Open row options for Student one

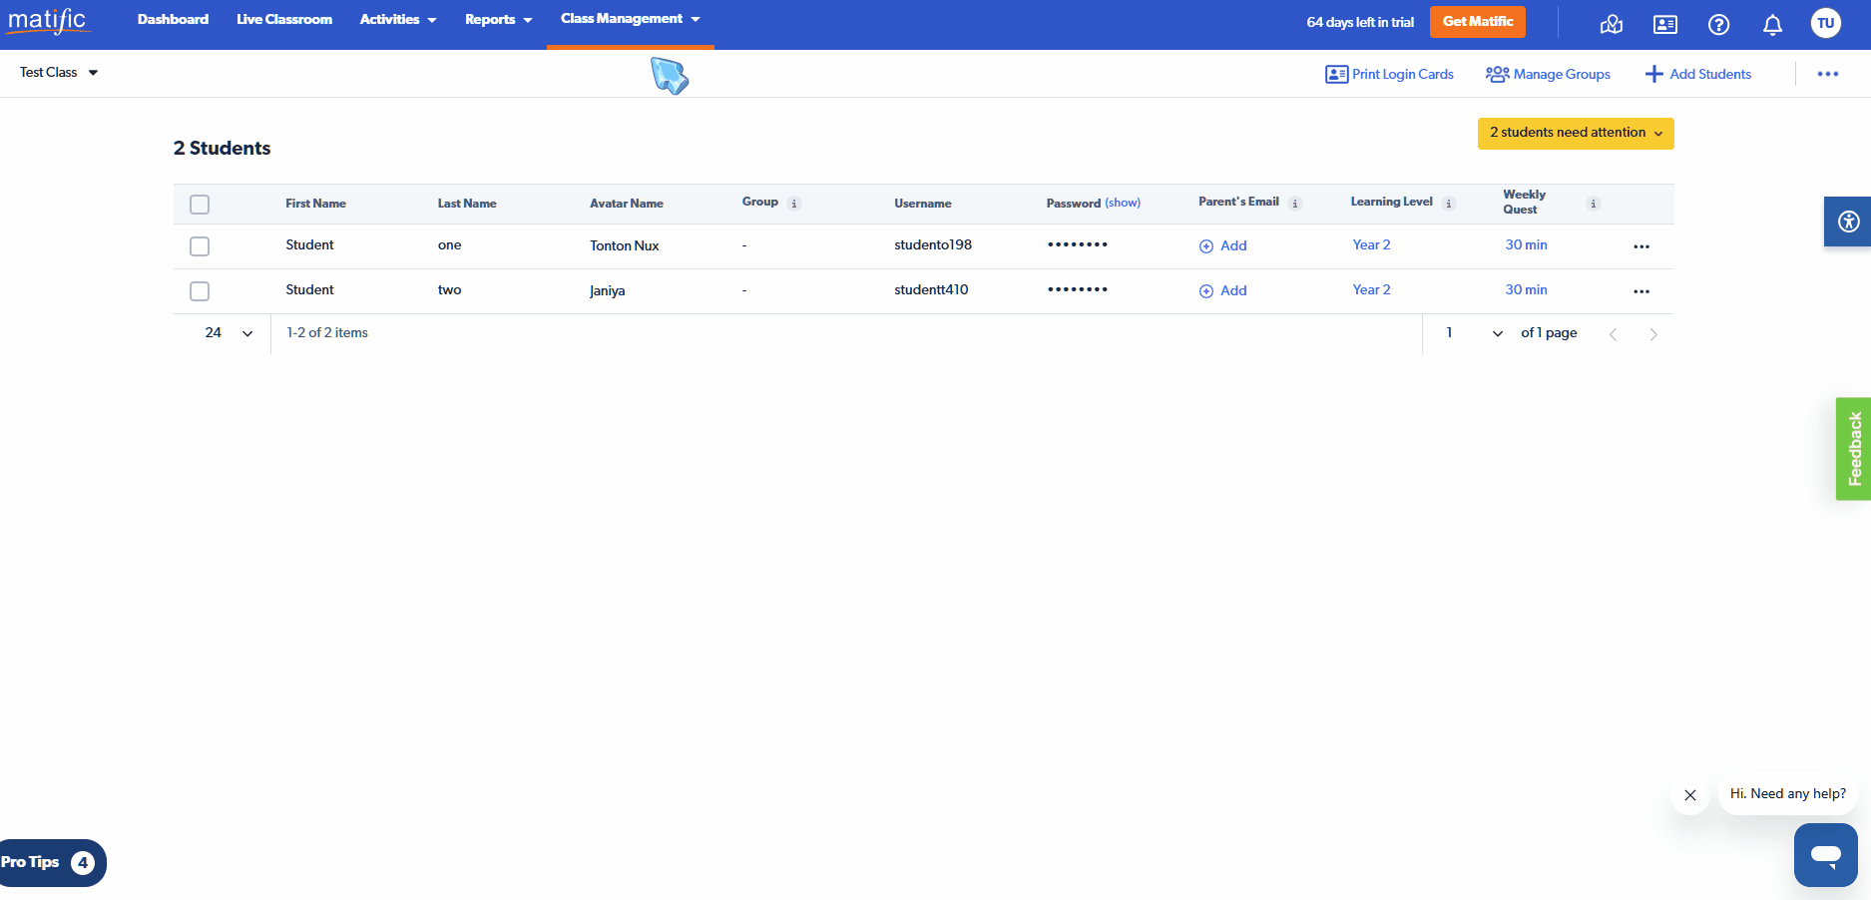click(x=1641, y=246)
